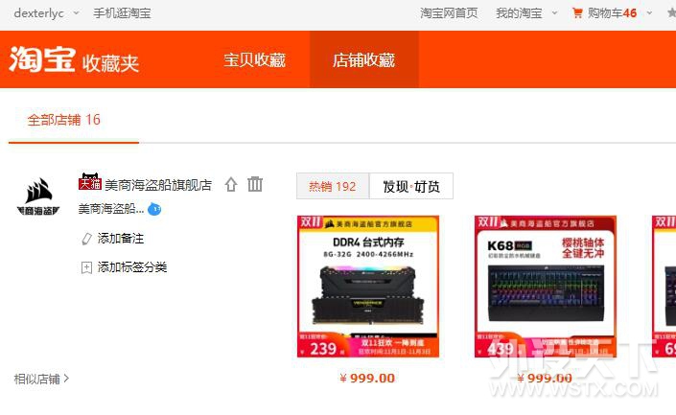Image resolution: width=676 pixels, height=415 pixels.
Task: Select 全部店铺 16 tab
Action: [64, 120]
